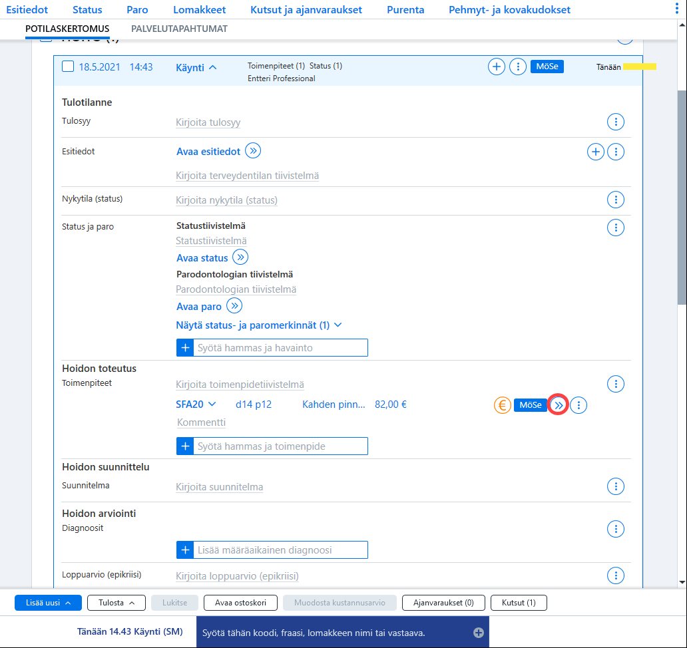
Task: Open the three-dot menu for Diagnoosit row
Action: pos(616,529)
